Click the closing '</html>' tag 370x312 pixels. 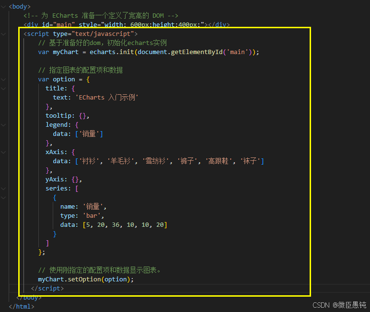tap(22, 307)
